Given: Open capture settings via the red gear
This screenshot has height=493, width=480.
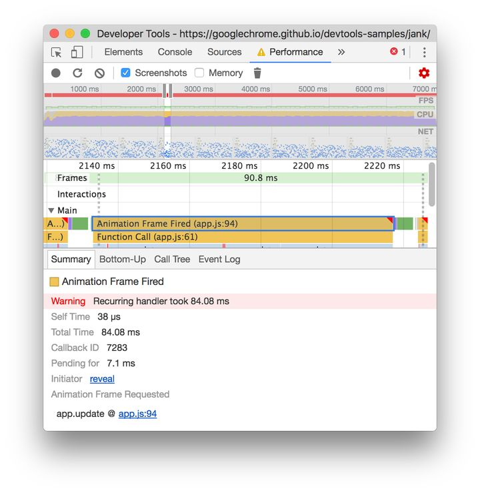Looking at the screenshot, I should click(x=424, y=73).
